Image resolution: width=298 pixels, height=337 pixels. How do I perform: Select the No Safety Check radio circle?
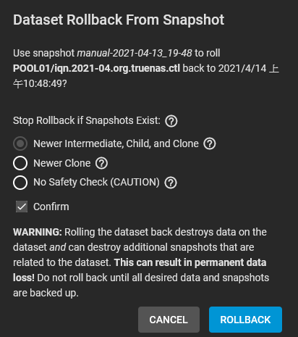point(20,183)
